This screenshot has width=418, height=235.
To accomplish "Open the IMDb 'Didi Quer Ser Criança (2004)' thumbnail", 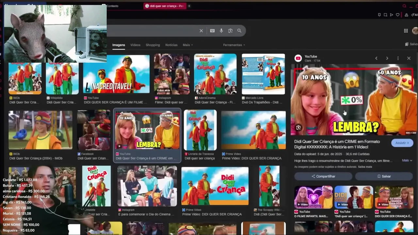I will [x=40, y=130].
